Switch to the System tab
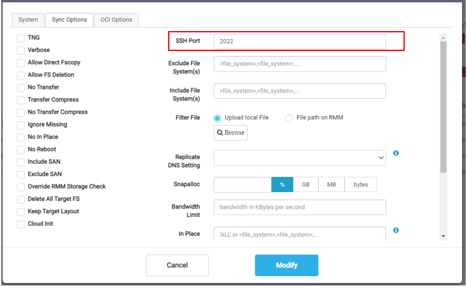The width and height of the screenshot is (467, 286). tap(28, 20)
